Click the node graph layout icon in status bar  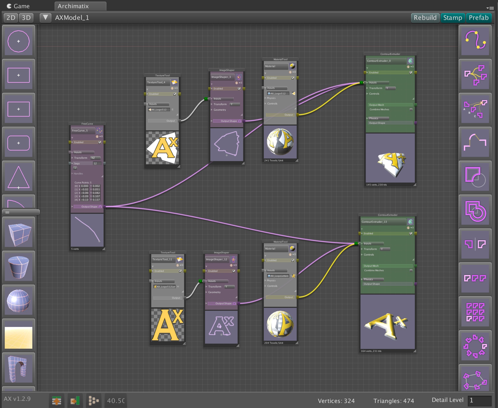tap(94, 401)
